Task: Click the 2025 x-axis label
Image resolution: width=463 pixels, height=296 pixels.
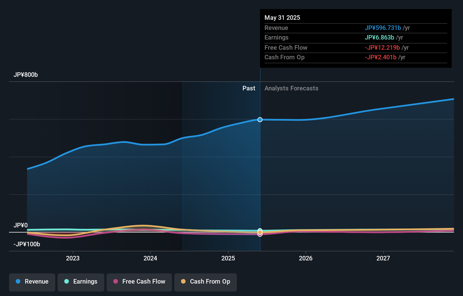Action: coord(228,258)
